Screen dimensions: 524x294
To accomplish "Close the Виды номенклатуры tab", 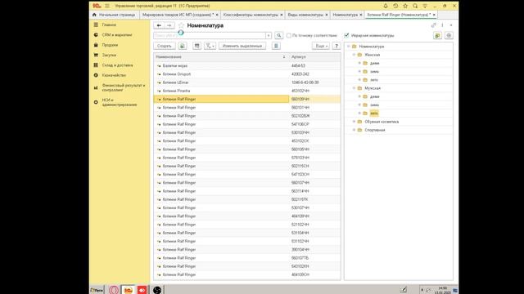I will pos(327,15).
